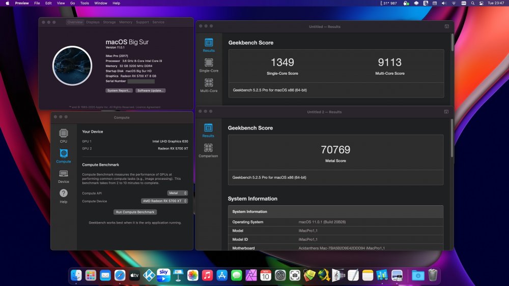Open the Device section in Geekbench sidebar
The width and height of the screenshot is (509, 286).
click(x=64, y=176)
